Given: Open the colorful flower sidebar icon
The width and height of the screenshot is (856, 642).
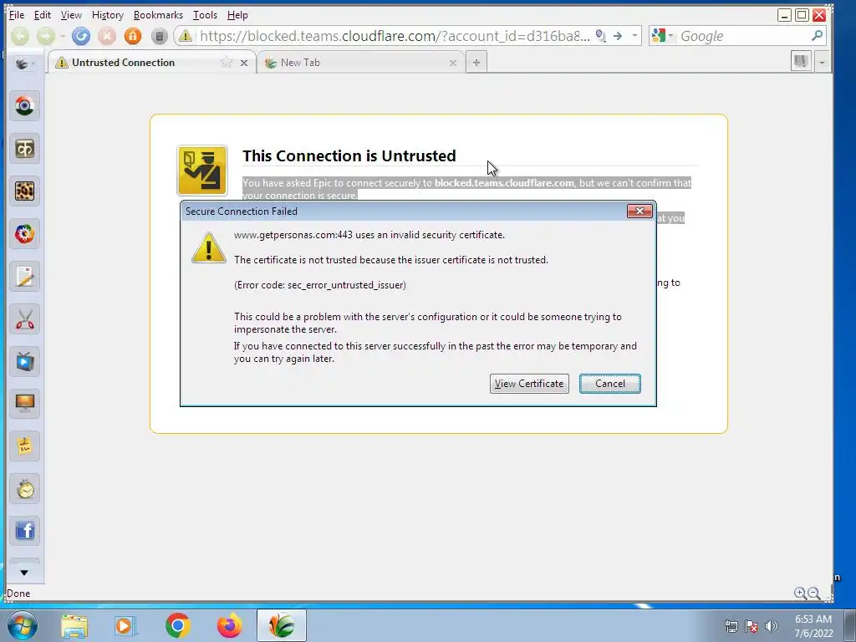Looking at the screenshot, I should tap(24, 234).
